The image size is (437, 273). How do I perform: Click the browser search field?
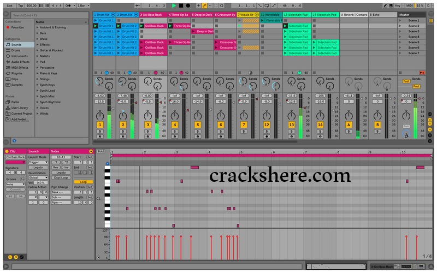coord(50,15)
